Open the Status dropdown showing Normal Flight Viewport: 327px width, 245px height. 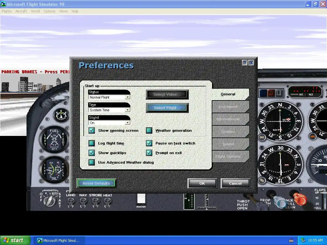[109, 97]
